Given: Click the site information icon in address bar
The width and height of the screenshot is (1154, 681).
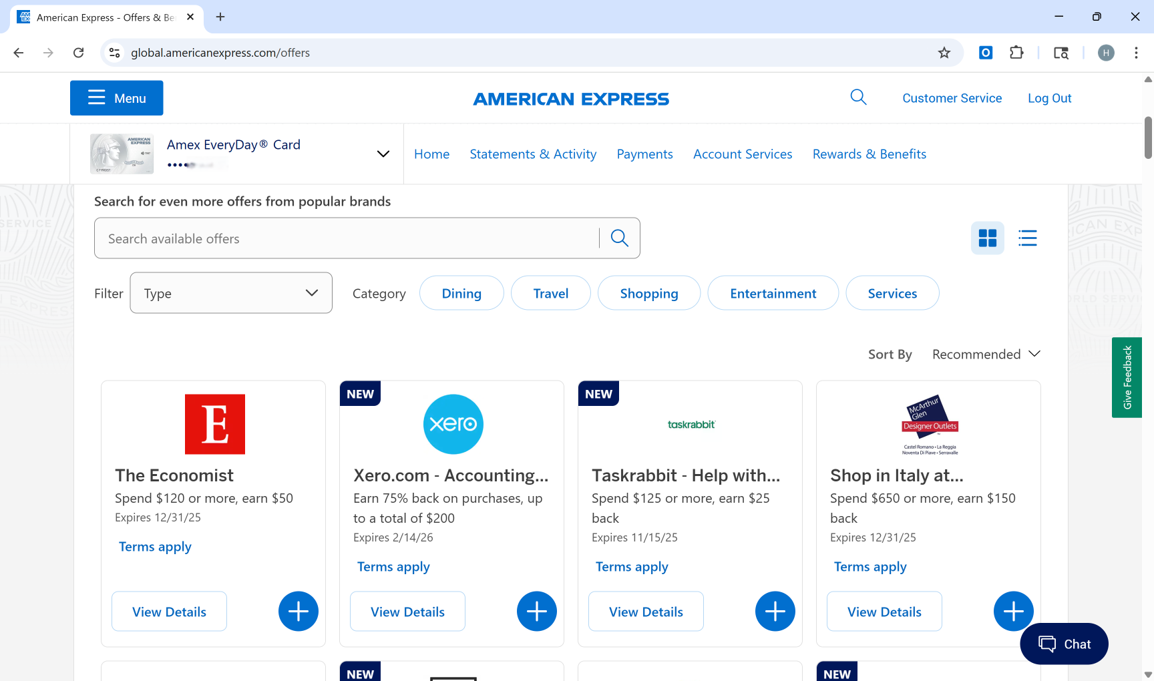Looking at the screenshot, I should tap(115, 53).
